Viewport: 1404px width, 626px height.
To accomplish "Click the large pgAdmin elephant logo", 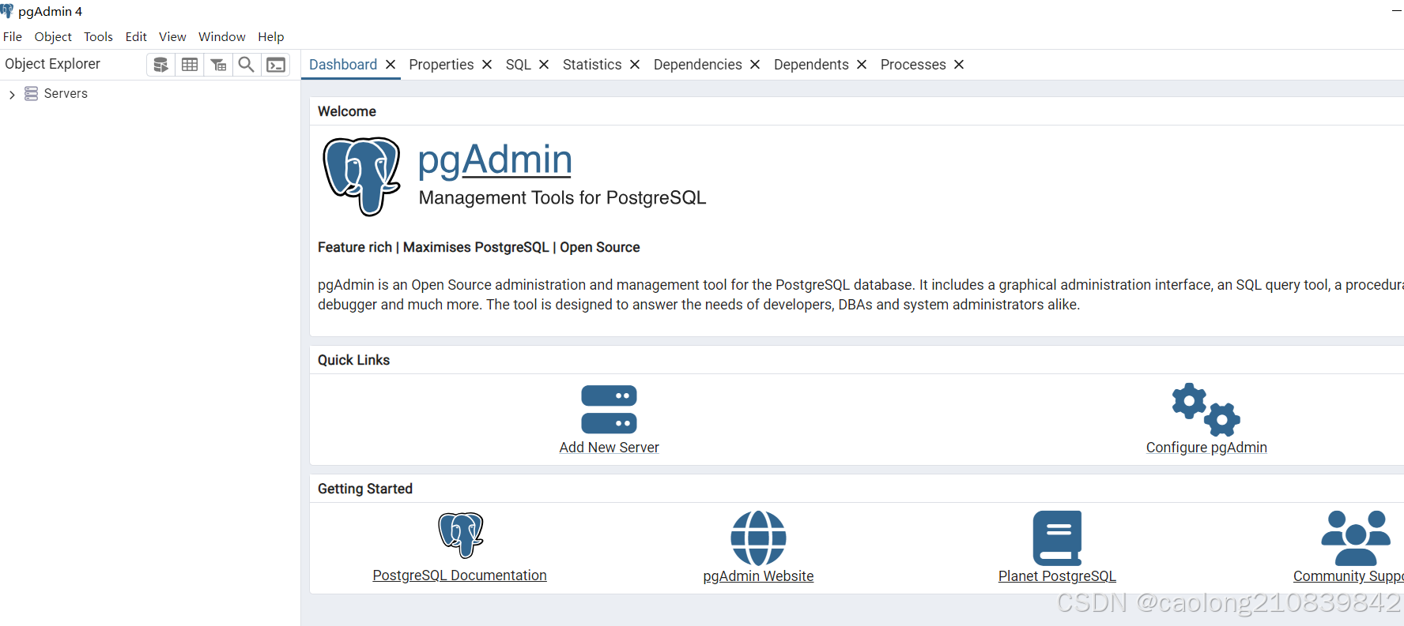I will (362, 176).
